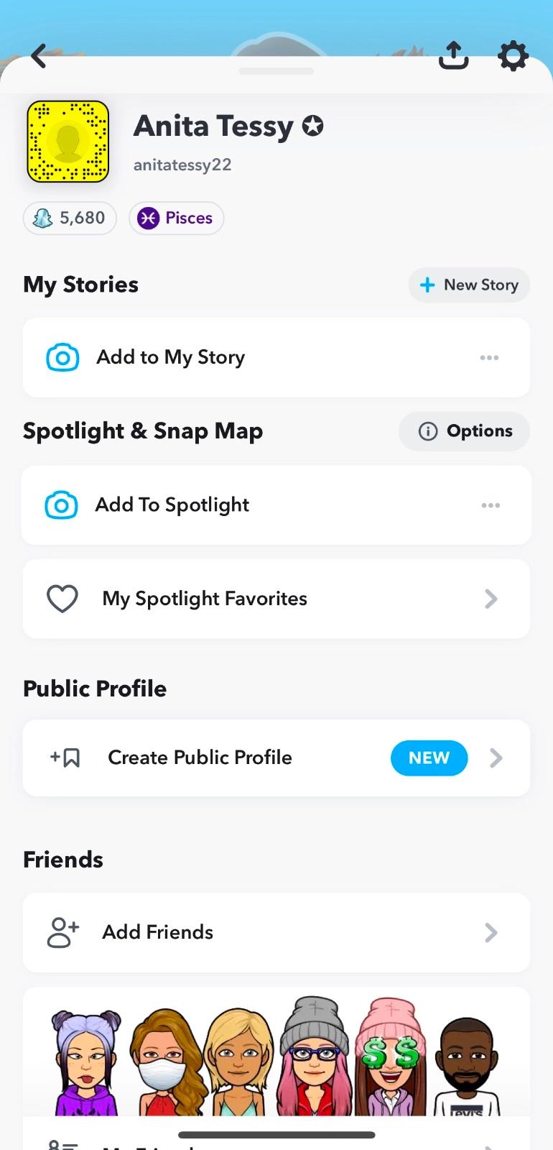
Task: Tap the blue NEW badge
Action: (x=429, y=758)
